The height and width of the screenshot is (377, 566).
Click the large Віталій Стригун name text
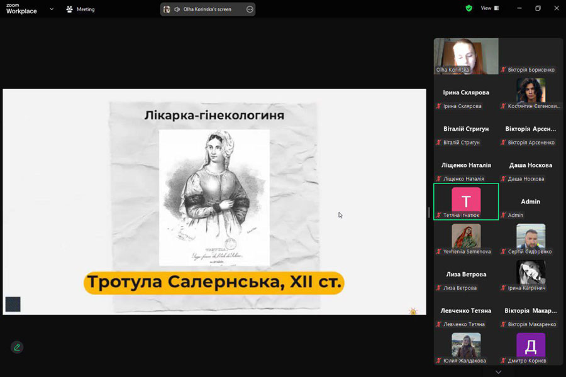pos(466,129)
